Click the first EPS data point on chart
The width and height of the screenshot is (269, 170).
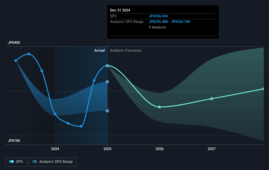[x=16, y=60]
